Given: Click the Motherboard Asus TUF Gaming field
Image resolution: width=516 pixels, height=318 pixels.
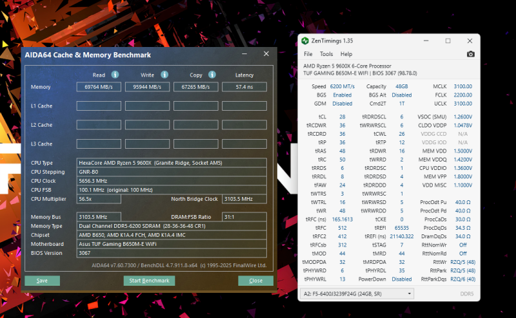Looking at the screenshot, I should coord(172,244).
